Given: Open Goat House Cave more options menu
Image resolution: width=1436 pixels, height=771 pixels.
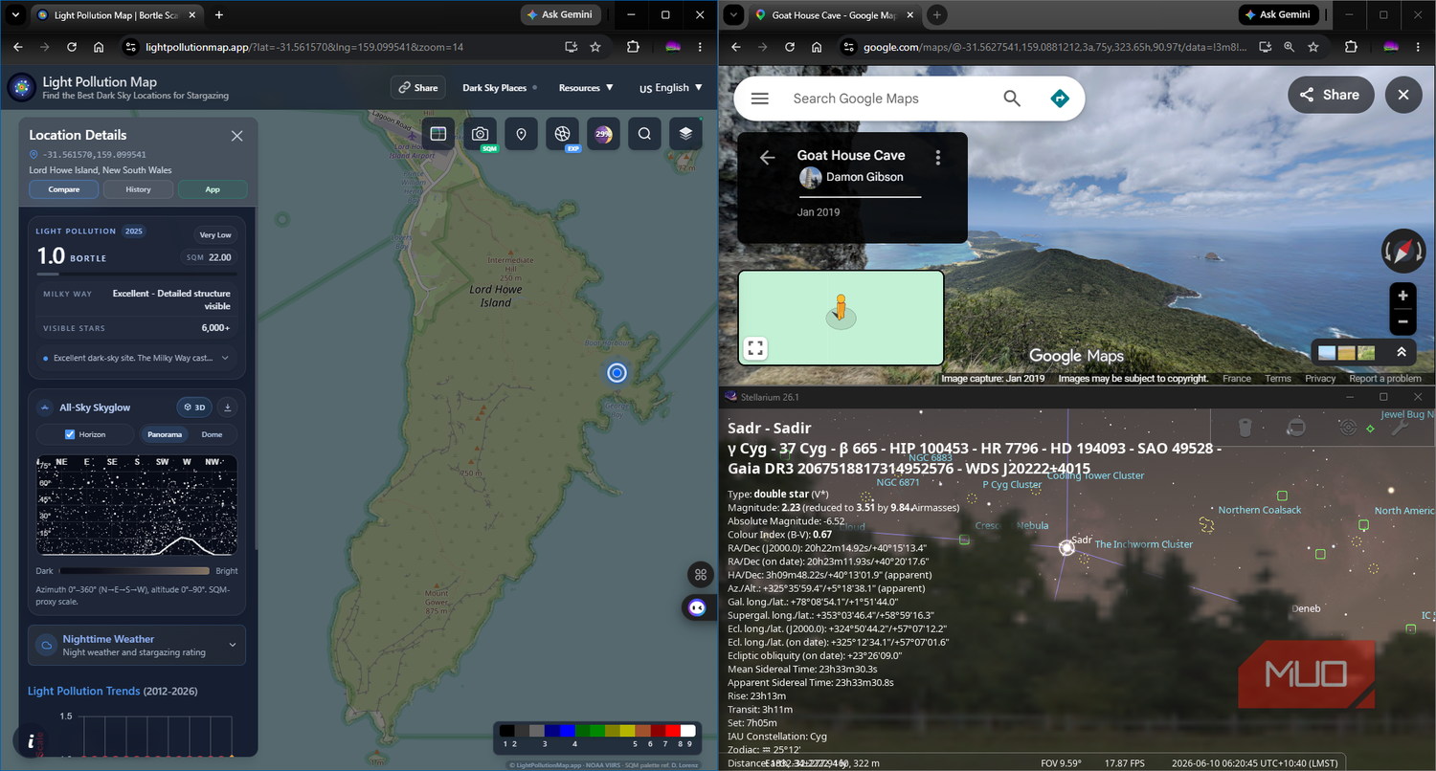Looking at the screenshot, I should tap(938, 157).
